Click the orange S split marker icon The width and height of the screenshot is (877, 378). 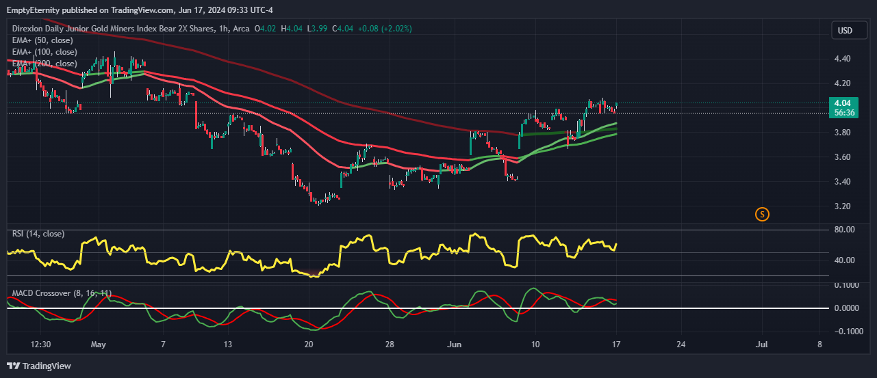click(762, 215)
